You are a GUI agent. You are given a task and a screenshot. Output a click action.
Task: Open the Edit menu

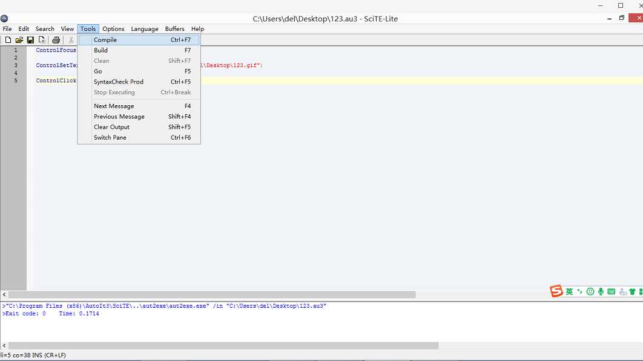tap(24, 28)
